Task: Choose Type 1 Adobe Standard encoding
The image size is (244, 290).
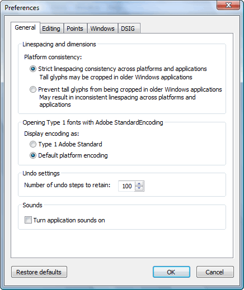Action: click(x=33, y=144)
